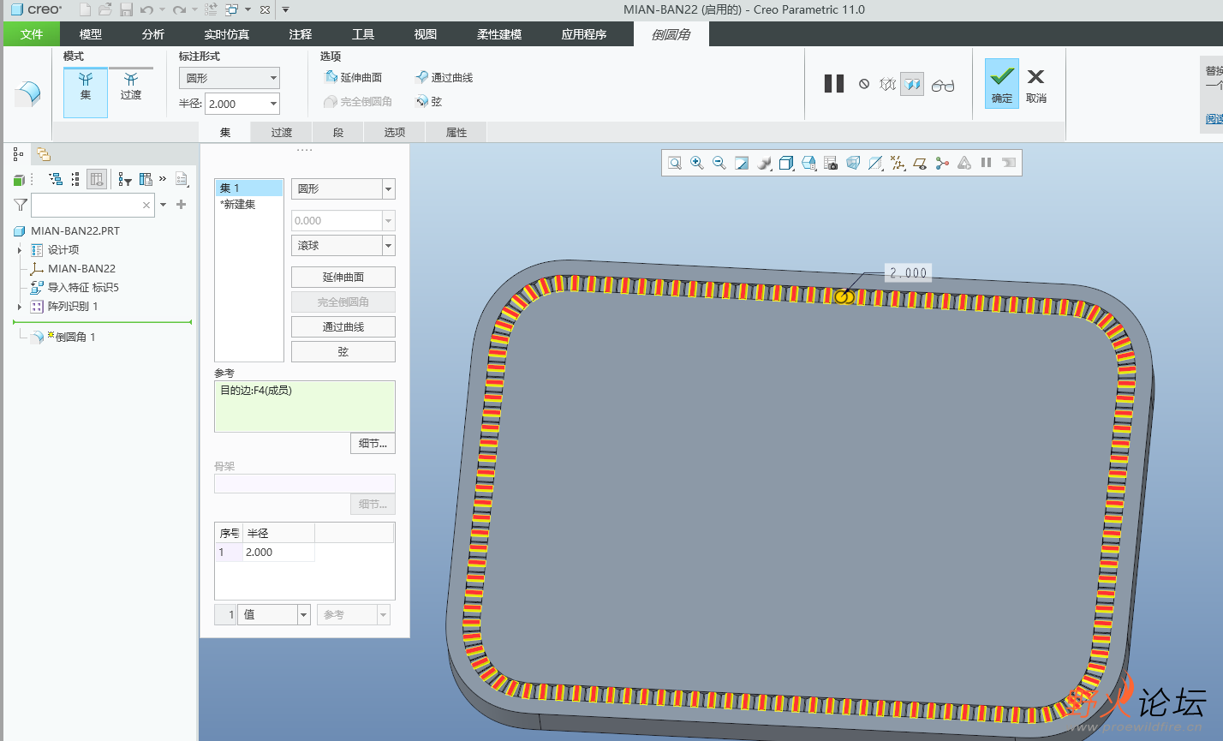Open the 标注形式 圆形 dropdown in ribbon
Viewport: 1223px width, 741px height.
pyautogui.click(x=229, y=78)
